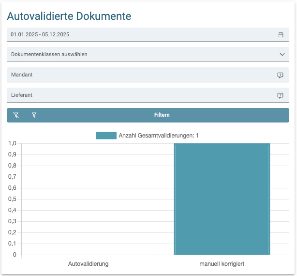Expand the Dokumentenklassen chevron arrow
The width and height of the screenshot is (297, 276).
pos(282,54)
